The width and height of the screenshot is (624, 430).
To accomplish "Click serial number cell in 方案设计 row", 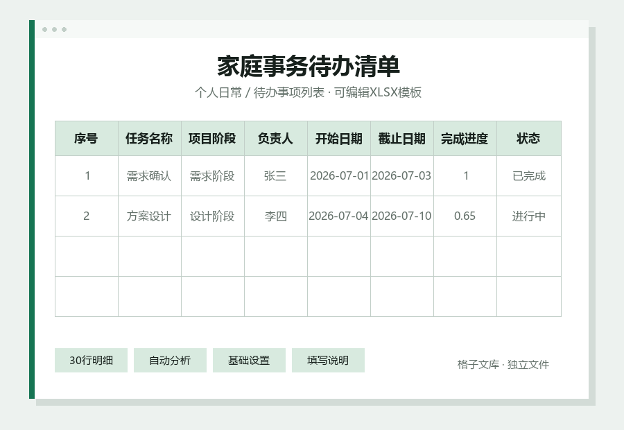I will [x=87, y=216].
